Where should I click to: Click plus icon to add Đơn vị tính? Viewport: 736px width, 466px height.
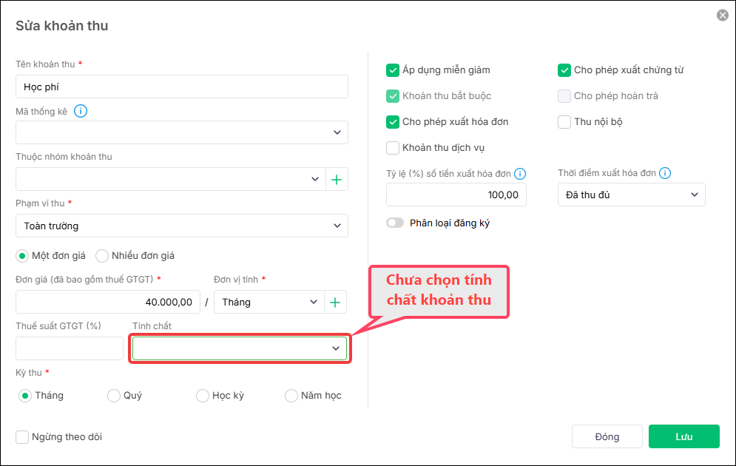tap(335, 303)
